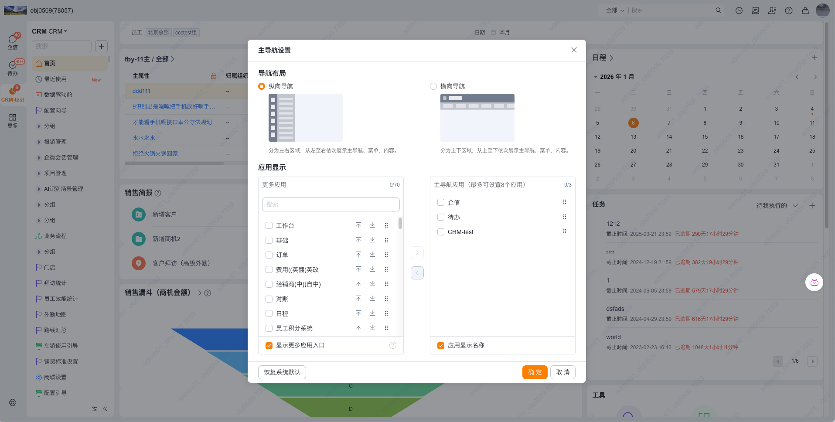Expand the 报销管理 tree item
This screenshot has height=422, width=835.
39,142
